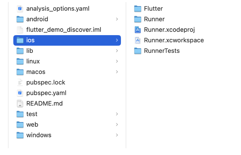Expand the android folder chevron
This screenshot has height=155, width=241.
117,19
